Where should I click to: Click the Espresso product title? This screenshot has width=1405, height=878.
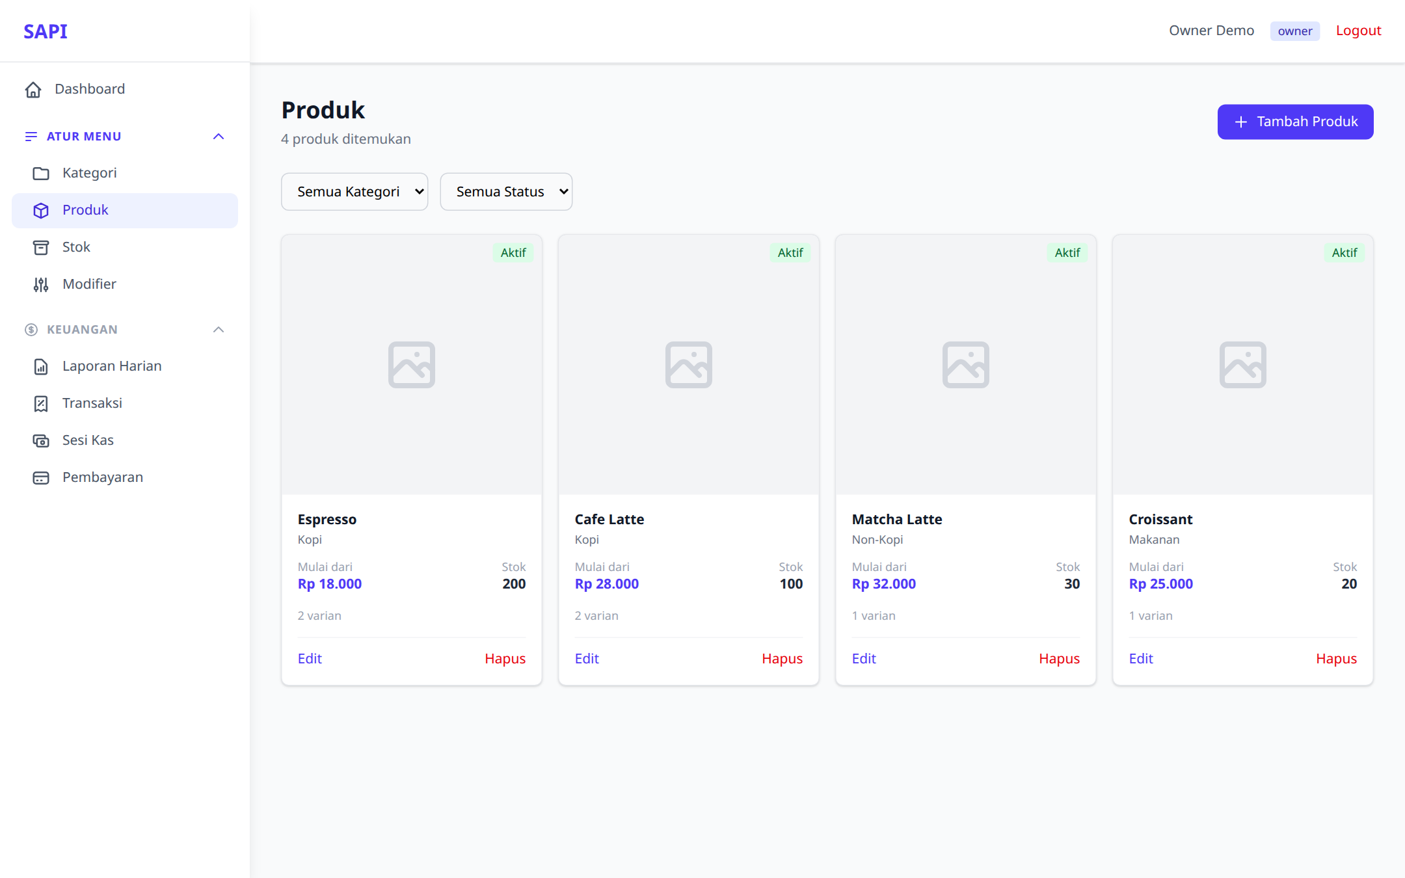327,520
